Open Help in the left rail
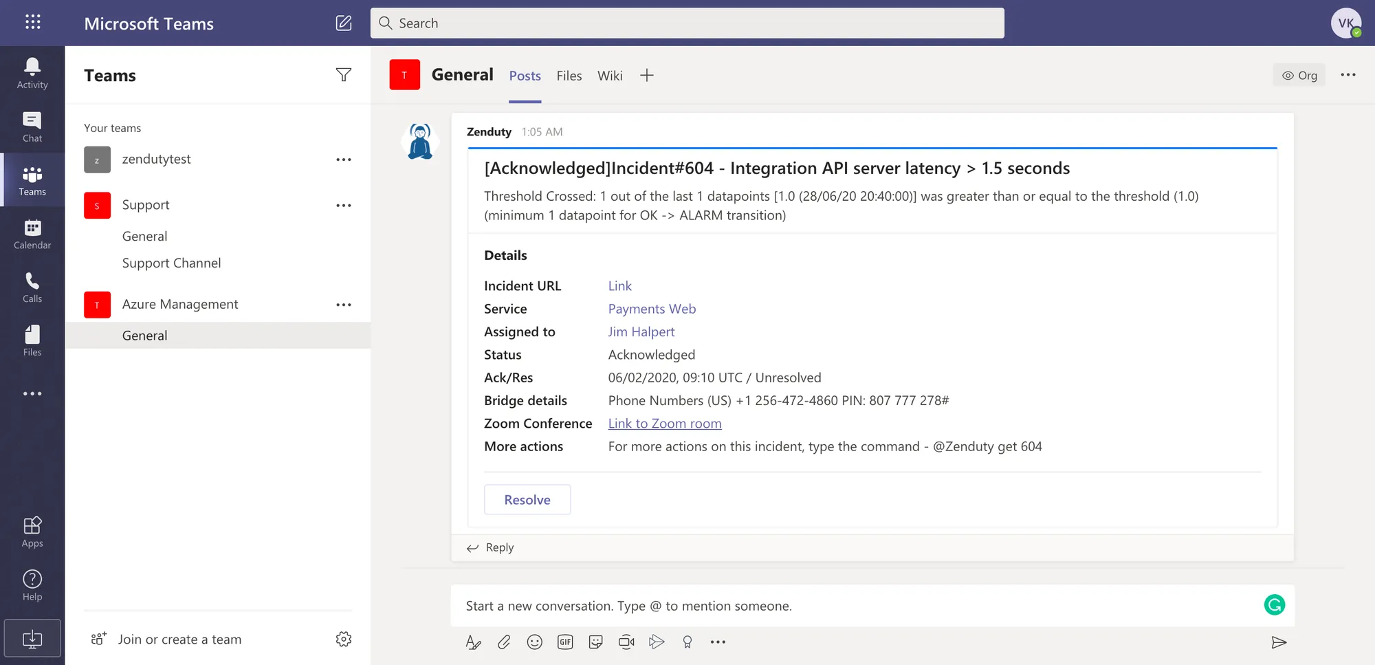1375x665 pixels. coord(32,585)
